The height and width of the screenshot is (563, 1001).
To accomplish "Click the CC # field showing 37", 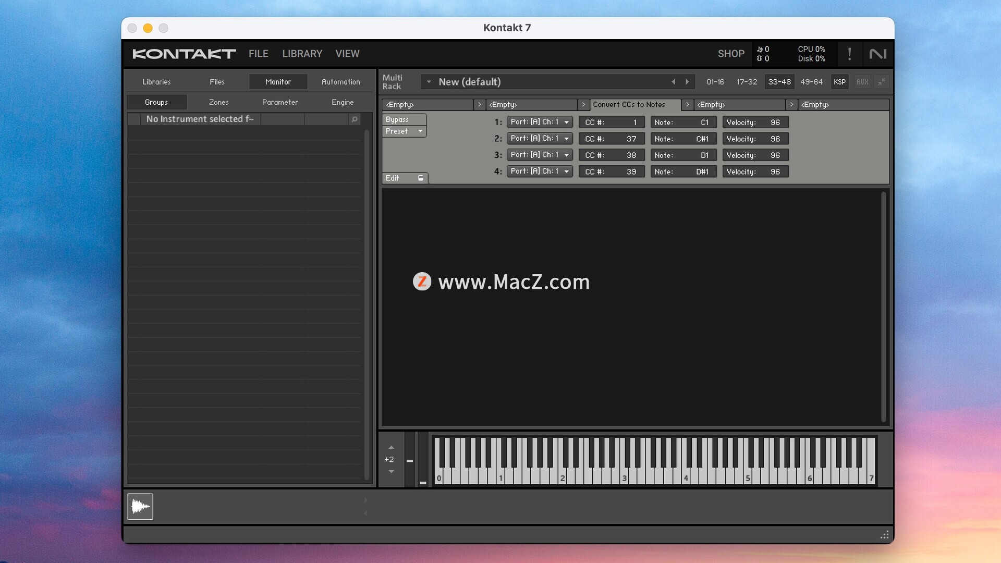I will click(612, 139).
